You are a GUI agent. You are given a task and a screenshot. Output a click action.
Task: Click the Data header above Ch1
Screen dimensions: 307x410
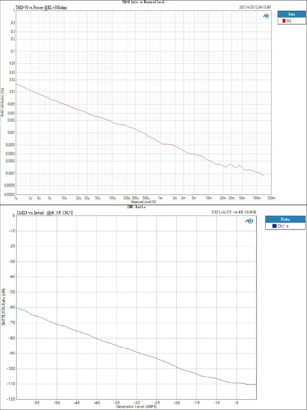click(x=284, y=219)
